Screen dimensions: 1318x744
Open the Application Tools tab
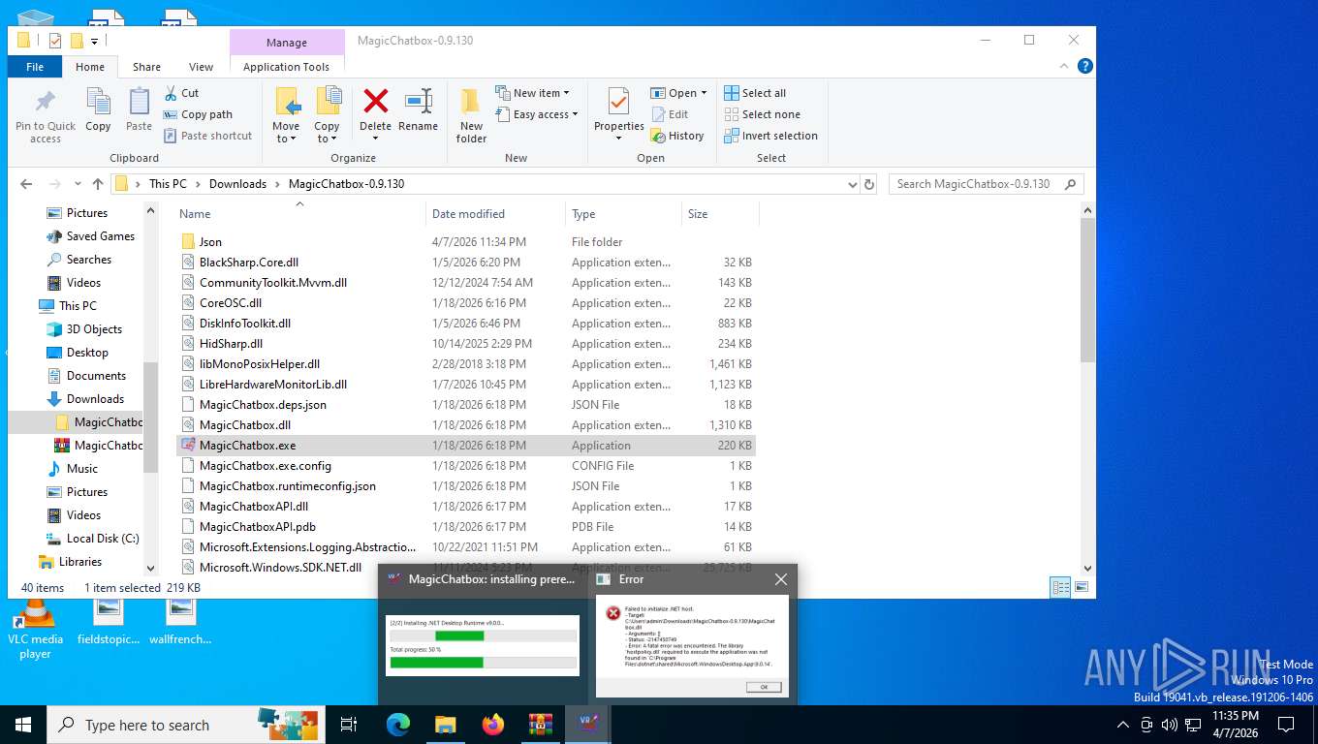287,67
